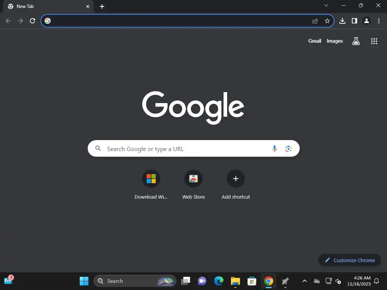Open the Gmail link

coord(315,41)
